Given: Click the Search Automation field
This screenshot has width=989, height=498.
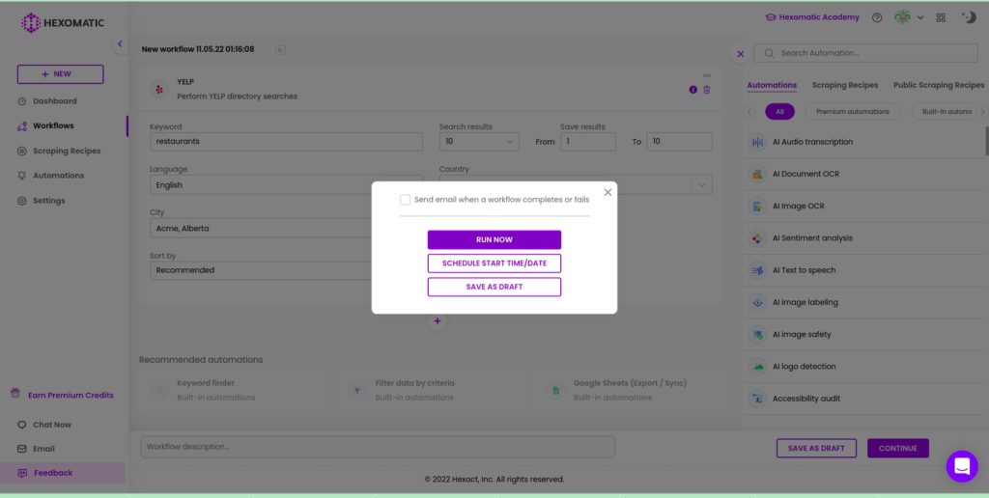Looking at the screenshot, I should [865, 53].
